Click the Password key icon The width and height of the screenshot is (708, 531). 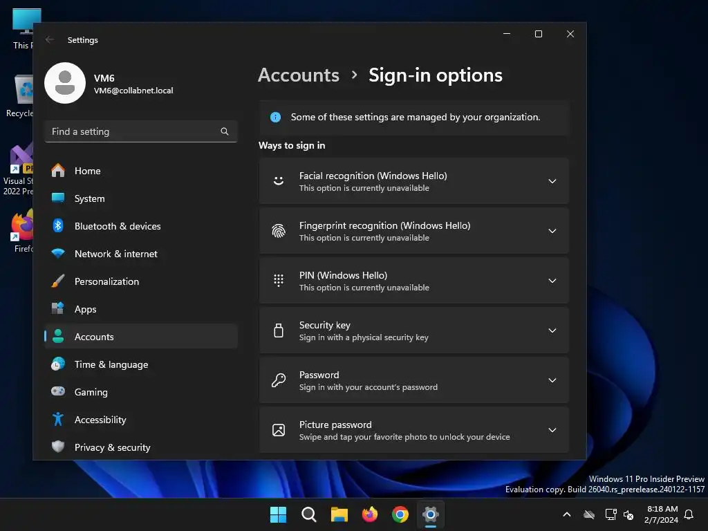pos(279,380)
